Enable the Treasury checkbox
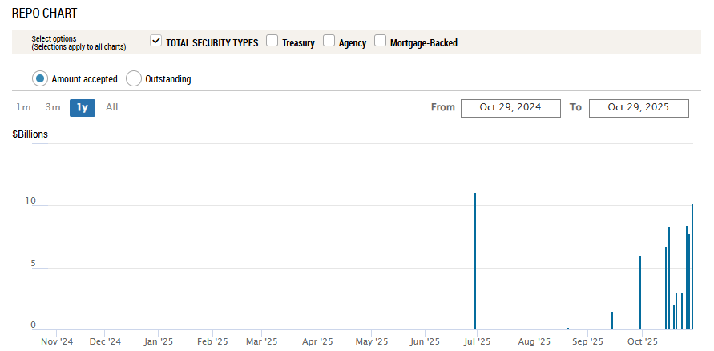The width and height of the screenshot is (714, 351). tap(272, 42)
